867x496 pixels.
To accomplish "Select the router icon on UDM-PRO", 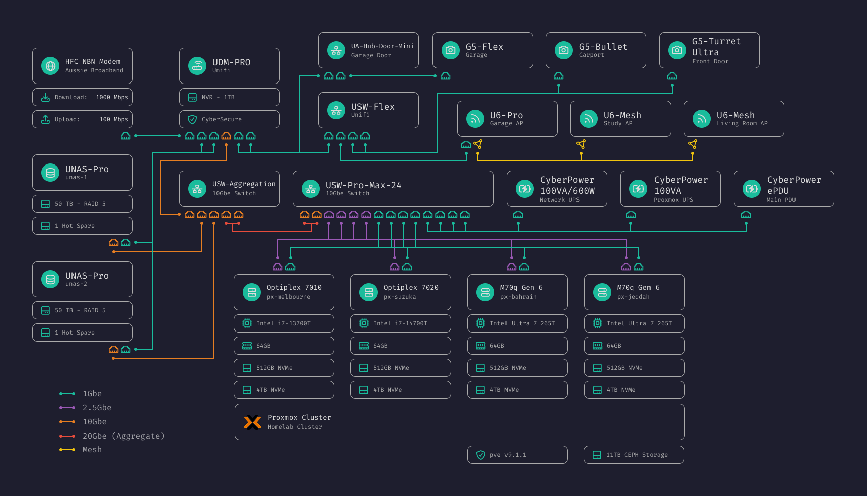I will [197, 66].
